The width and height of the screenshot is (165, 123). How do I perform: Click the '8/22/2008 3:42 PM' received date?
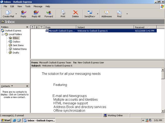coord(145,31)
